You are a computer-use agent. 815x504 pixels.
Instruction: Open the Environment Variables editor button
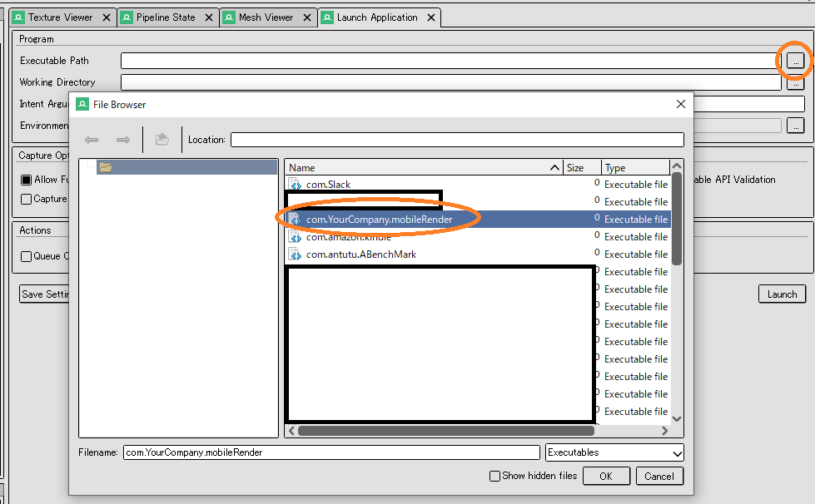tap(795, 126)
